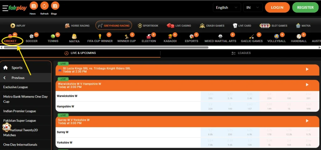Open SLOT GAMES

(x=273, y=26)
